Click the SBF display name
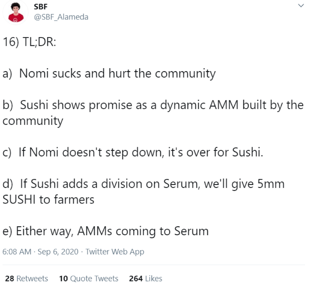 pyautogui.click(x=41, y=7)
